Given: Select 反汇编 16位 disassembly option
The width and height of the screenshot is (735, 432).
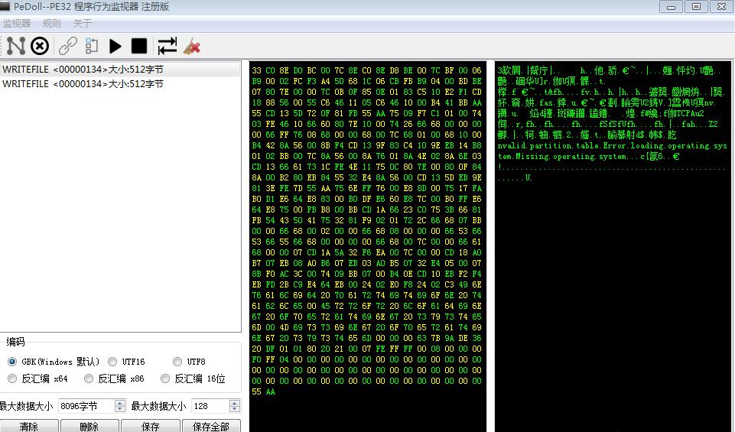Looking at the screenshot, I should pyautogui.click(x=193, y=378).
